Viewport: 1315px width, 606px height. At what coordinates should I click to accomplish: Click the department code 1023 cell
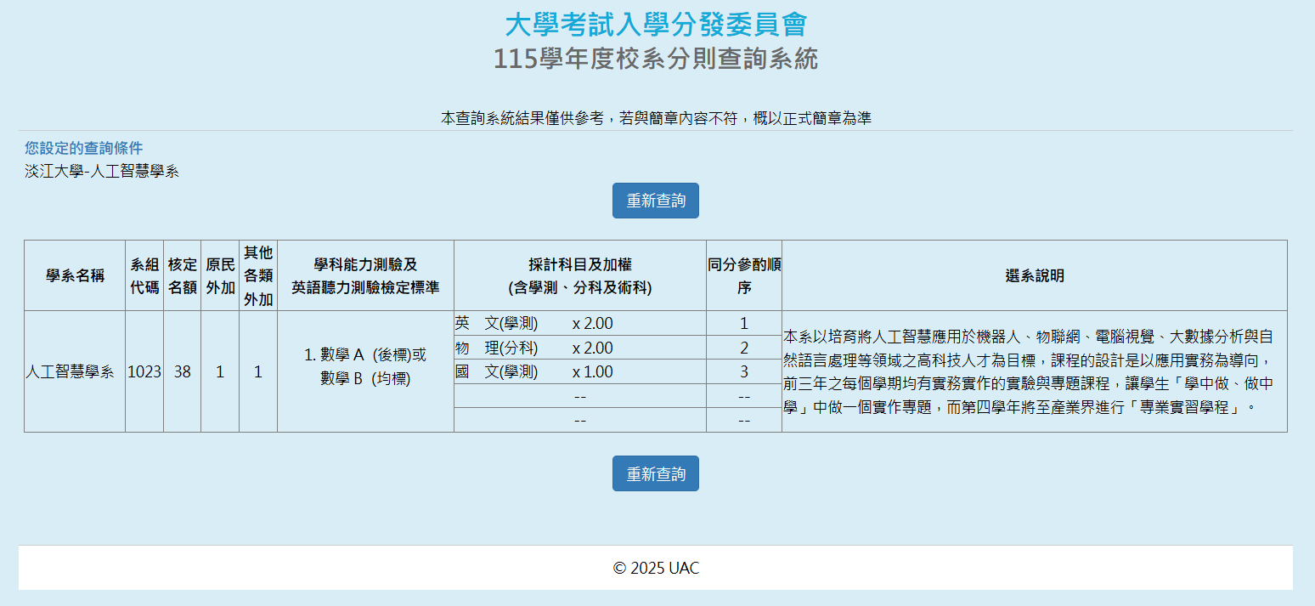point(144,371)
